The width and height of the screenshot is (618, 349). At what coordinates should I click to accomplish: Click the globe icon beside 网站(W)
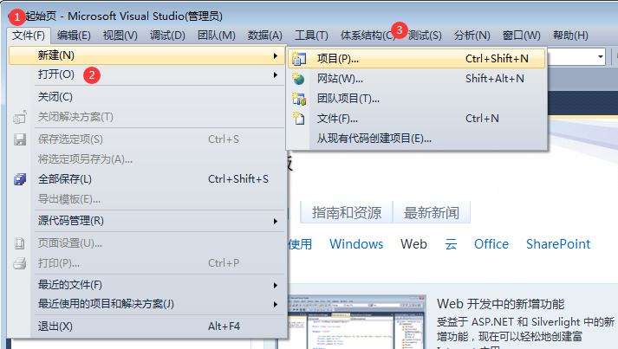click(x=298, y=79)
